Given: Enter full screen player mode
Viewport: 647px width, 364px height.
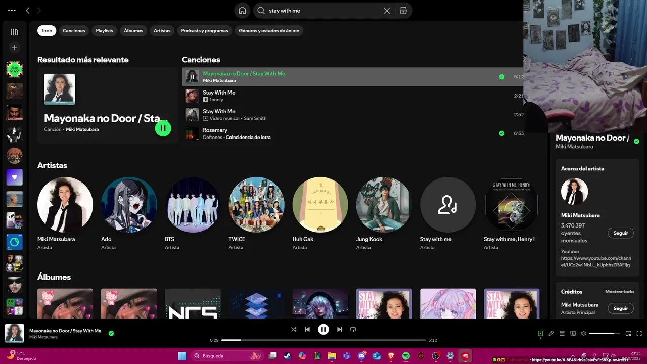Looking at the screenshot, I should click(639, 333).
